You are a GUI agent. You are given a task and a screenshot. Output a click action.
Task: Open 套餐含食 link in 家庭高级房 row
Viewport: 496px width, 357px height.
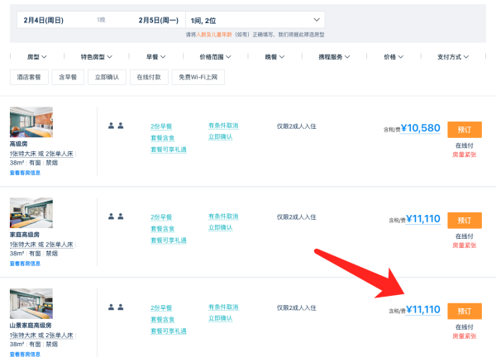point(163,229)
